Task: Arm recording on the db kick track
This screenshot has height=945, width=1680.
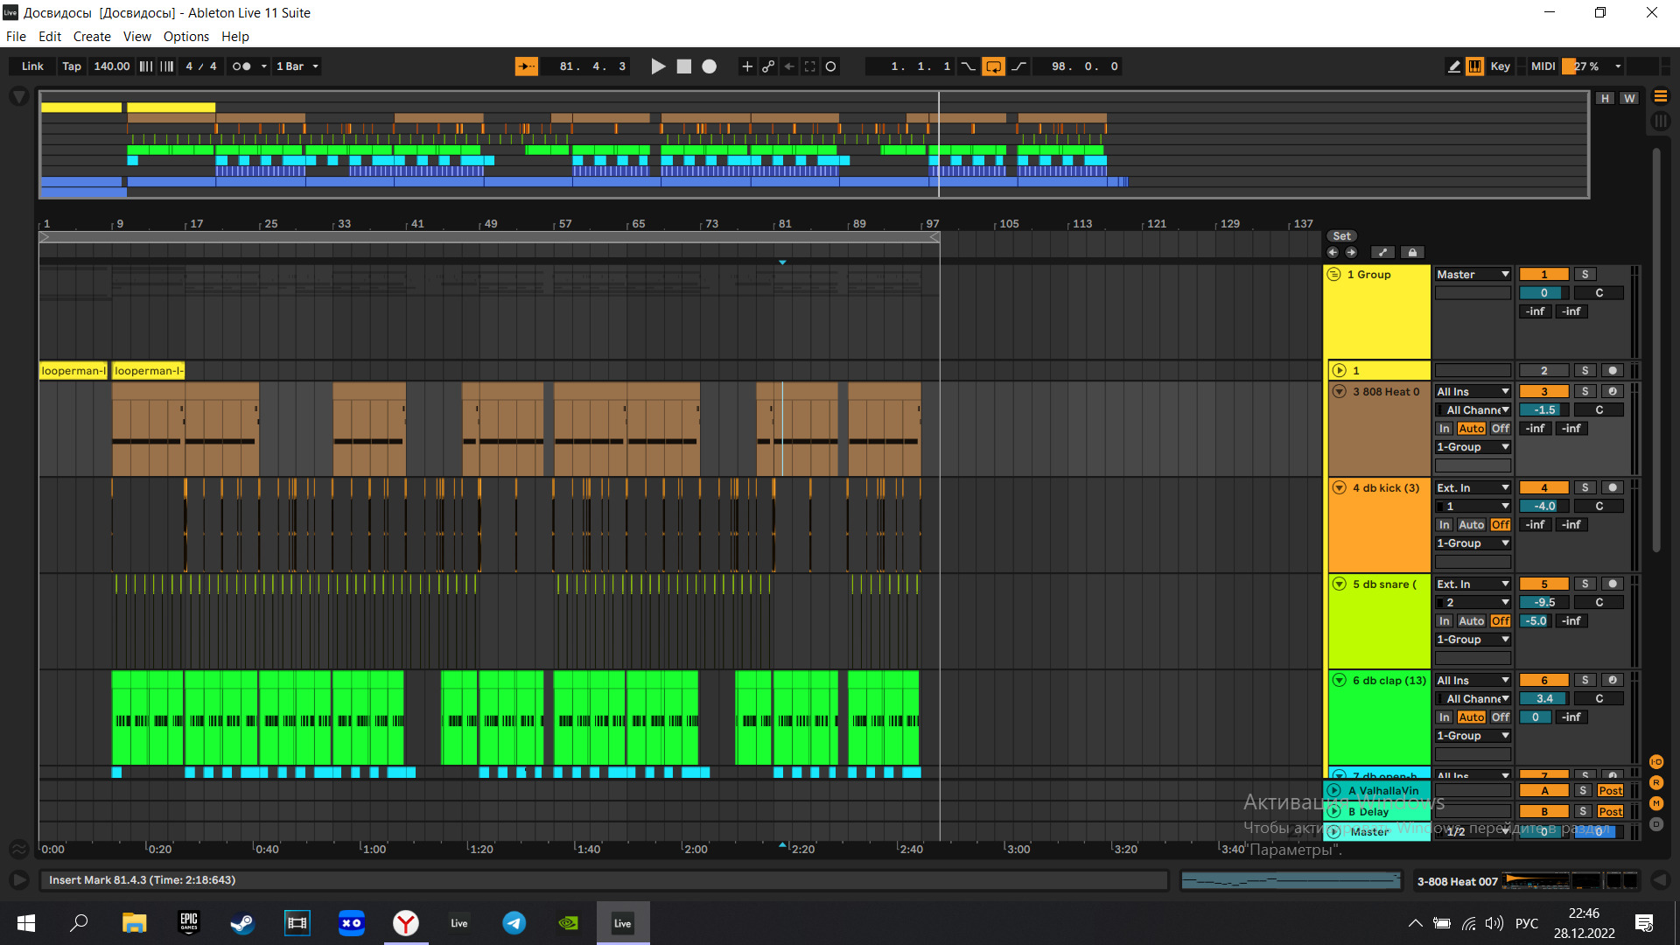Action: [x=1613, y=488]
